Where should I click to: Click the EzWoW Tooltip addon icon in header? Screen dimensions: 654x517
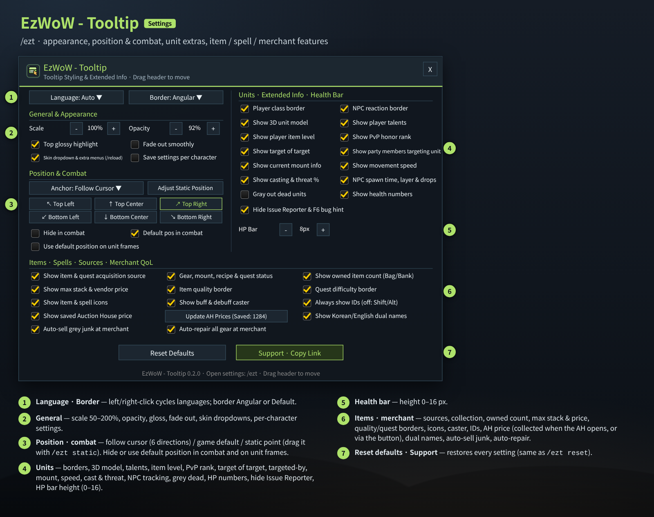click(33, 71)
